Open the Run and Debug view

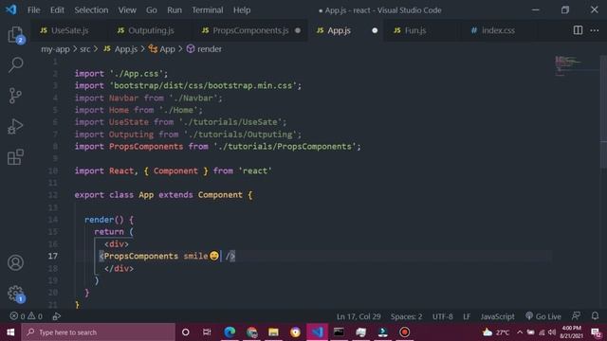(x=15, y=126)
